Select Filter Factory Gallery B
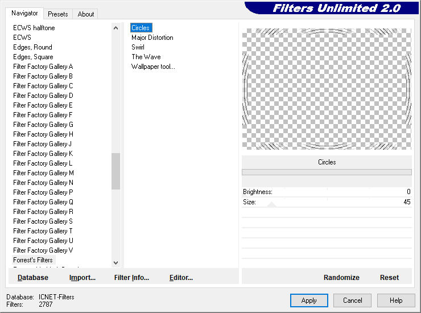 tap(43, 76)
